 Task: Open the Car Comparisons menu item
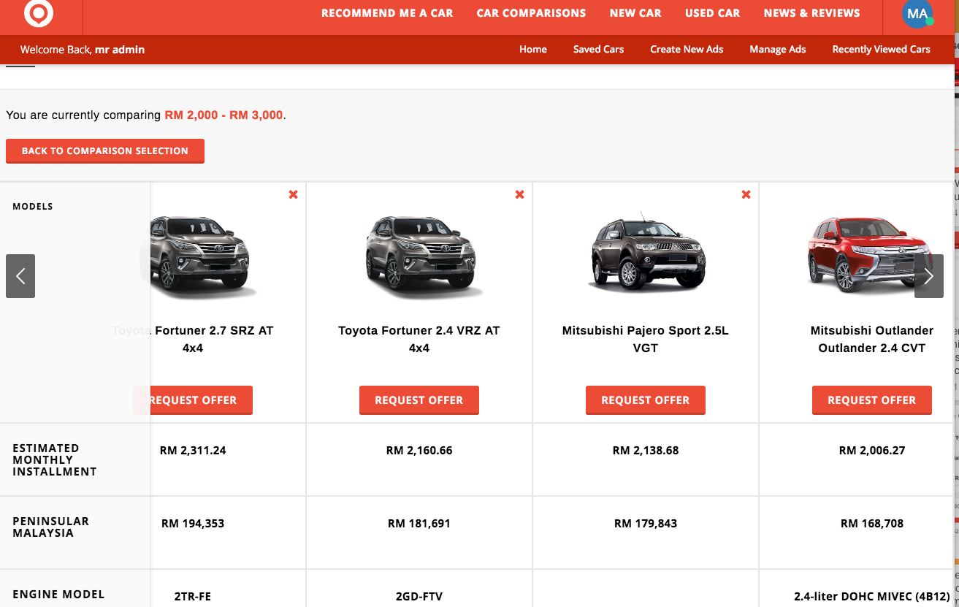pos(531,13)
